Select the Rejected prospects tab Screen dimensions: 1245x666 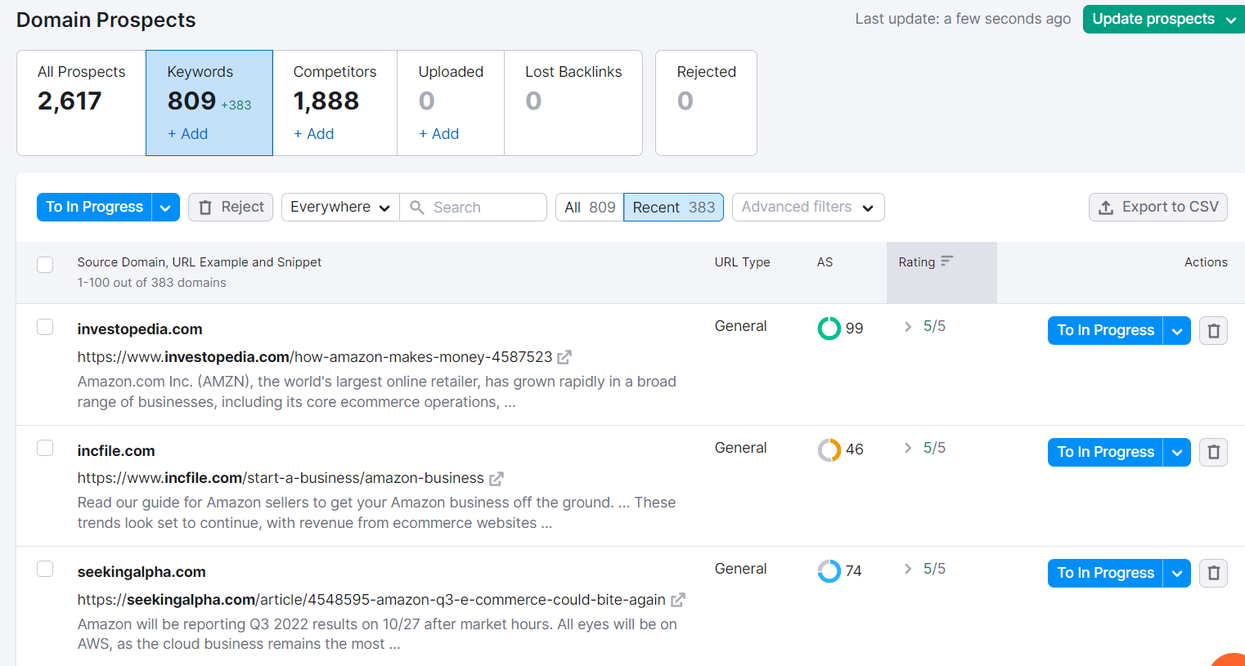point(706,103)
